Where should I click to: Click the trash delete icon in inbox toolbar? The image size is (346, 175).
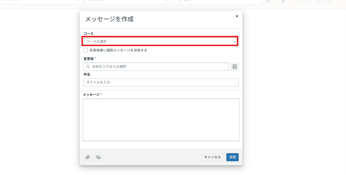tap(328, 1)
